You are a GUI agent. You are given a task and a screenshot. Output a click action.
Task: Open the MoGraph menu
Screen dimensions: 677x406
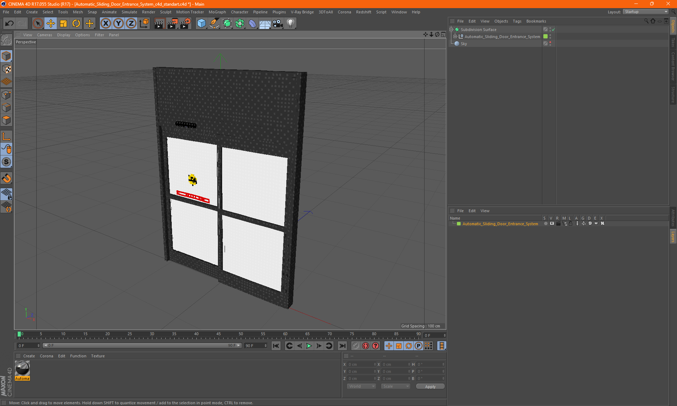coord(217,12)
